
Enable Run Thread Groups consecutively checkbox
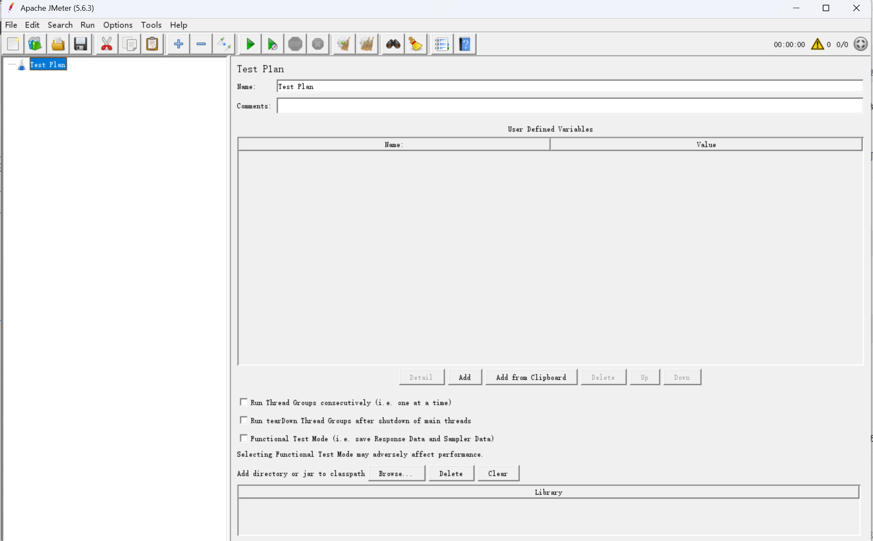click(244, 402)
